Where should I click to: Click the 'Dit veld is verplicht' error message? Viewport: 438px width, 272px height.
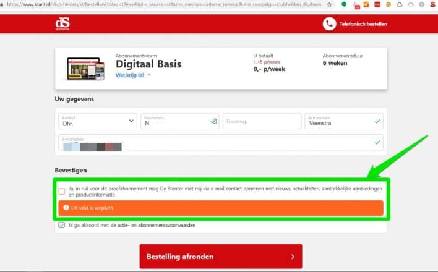click(221, 208)
